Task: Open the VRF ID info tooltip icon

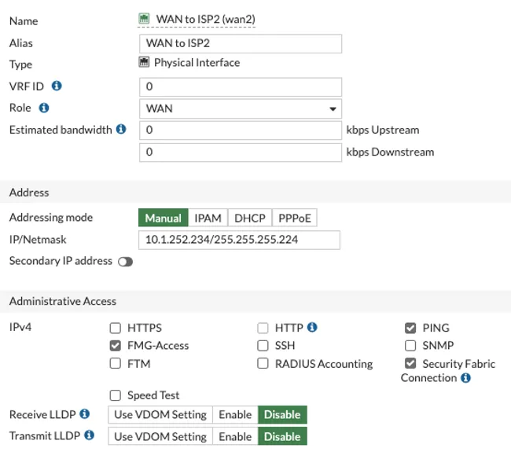Action: click(x=57, y=86)
